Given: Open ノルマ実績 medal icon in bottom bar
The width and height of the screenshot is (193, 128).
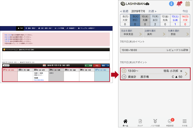Looking at the screenshot, I should coord(155,122).
